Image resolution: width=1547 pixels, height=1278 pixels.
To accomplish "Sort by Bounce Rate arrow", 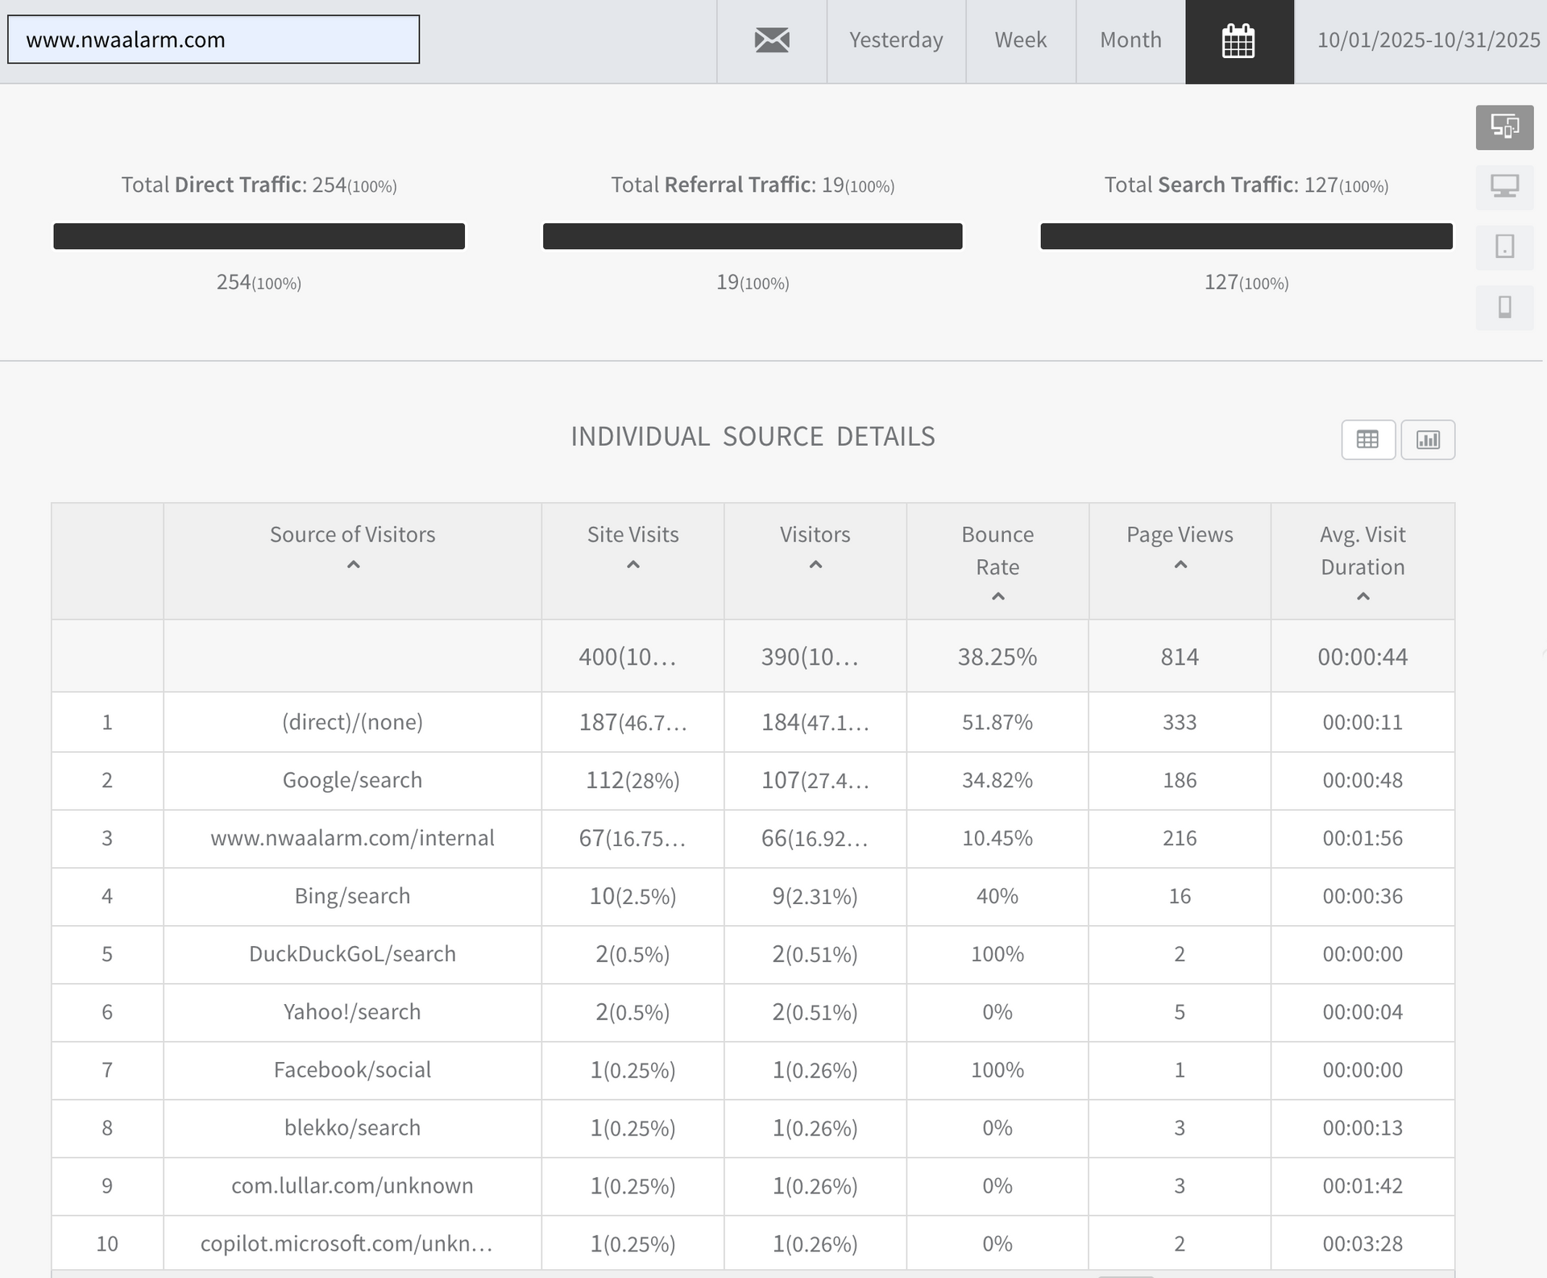I will 997,597.
